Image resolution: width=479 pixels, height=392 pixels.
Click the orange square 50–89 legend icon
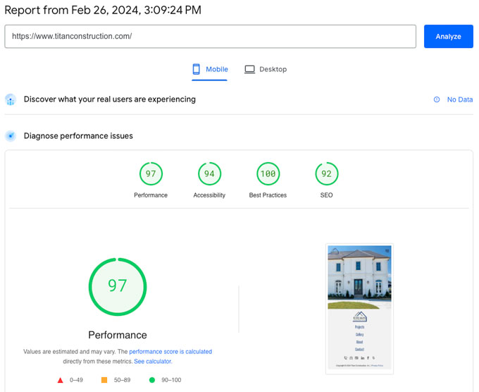(x=104, y=380)
